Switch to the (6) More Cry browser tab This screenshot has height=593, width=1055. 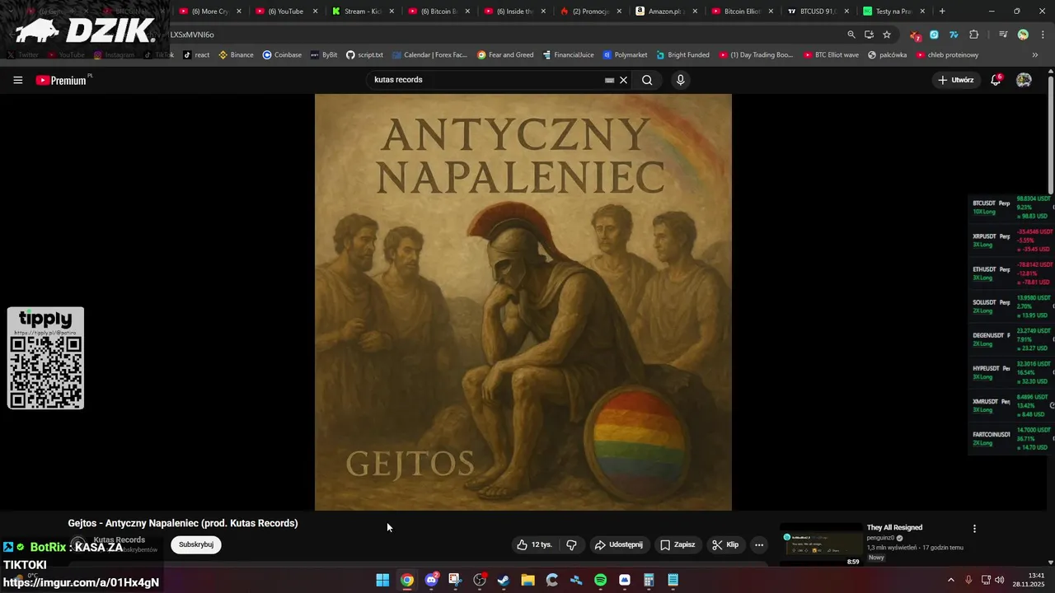(213, 12)
